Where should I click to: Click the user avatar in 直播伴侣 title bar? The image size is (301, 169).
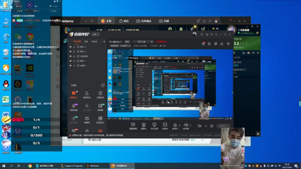pos(195,35)
